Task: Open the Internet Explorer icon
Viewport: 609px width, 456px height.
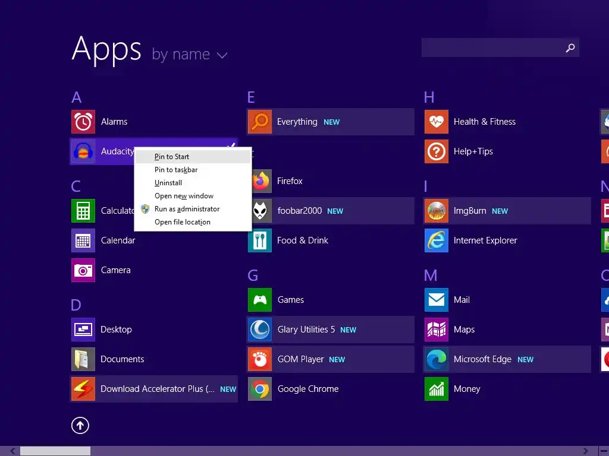Action: [437, 240]
